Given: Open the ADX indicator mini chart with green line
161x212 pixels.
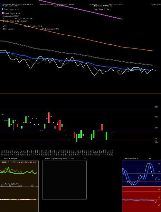Looking at the screenshot, I should click(19, 173).
